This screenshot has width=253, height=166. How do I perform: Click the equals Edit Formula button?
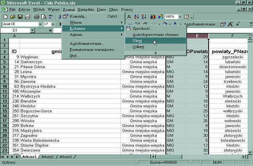coord(50,30)
